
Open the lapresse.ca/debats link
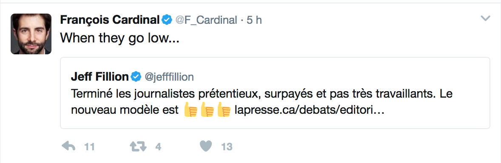pyautogui.click(x=309, y=111)
